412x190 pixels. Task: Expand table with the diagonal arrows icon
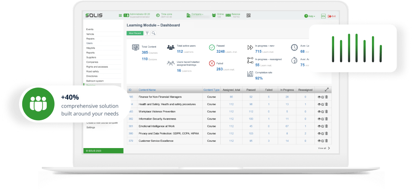coord(327,89)
